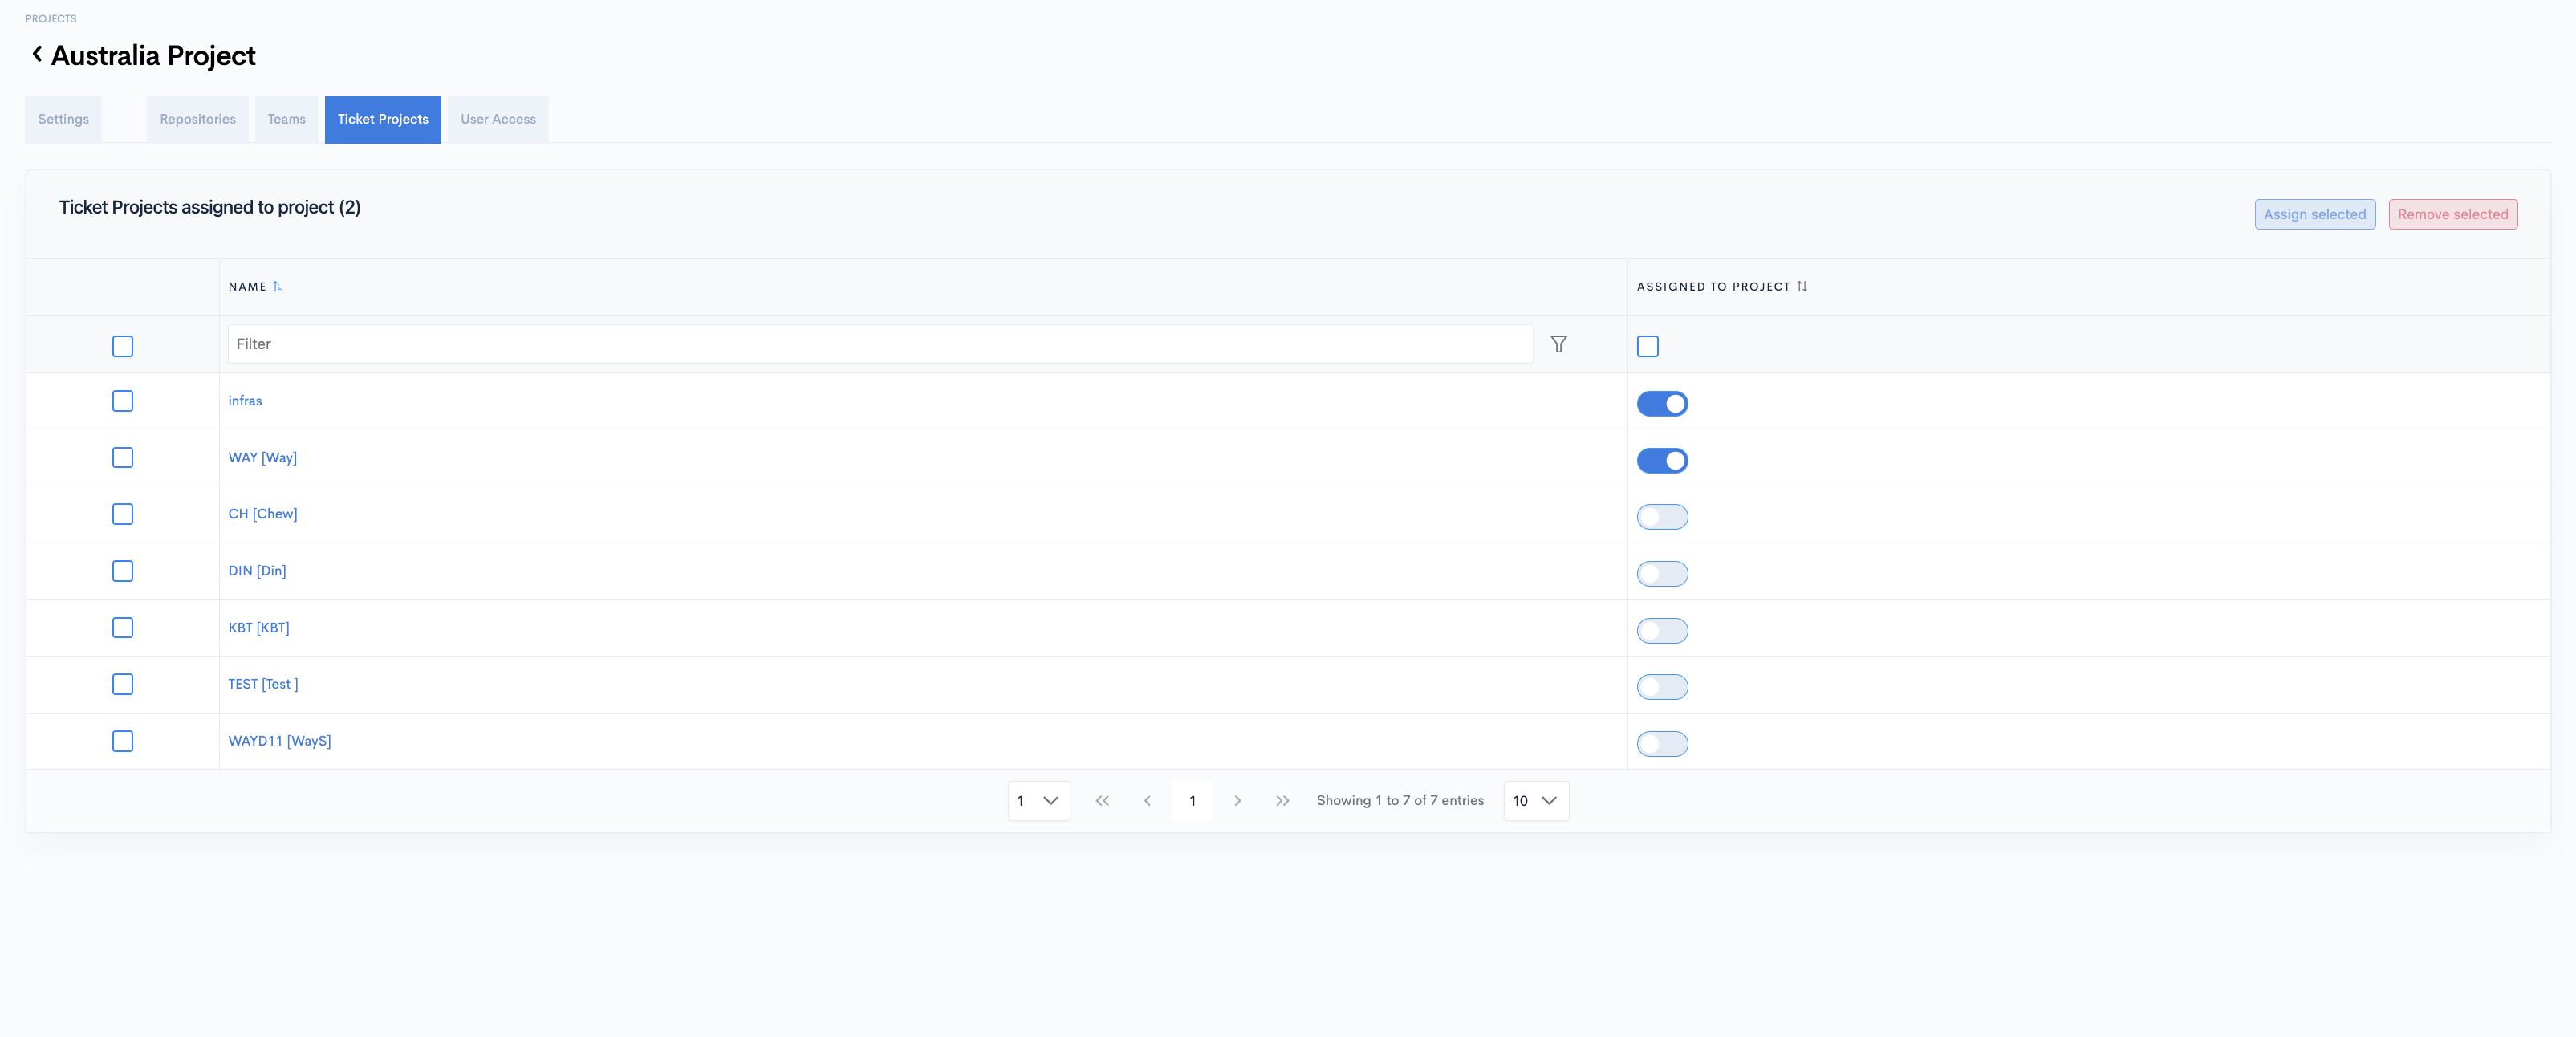Enable the TEST [Test ] assigned toggle

pyautogui.click(x=1662, y=687)
